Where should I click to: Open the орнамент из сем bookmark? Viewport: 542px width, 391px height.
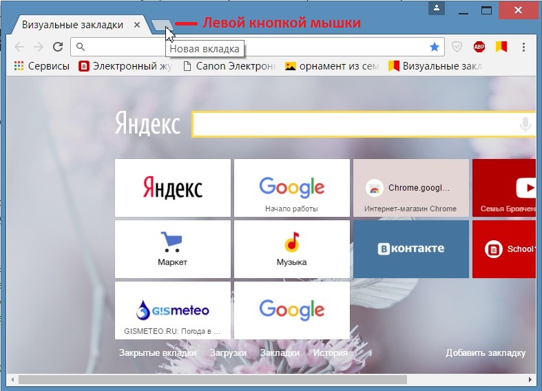pos(332,66)
